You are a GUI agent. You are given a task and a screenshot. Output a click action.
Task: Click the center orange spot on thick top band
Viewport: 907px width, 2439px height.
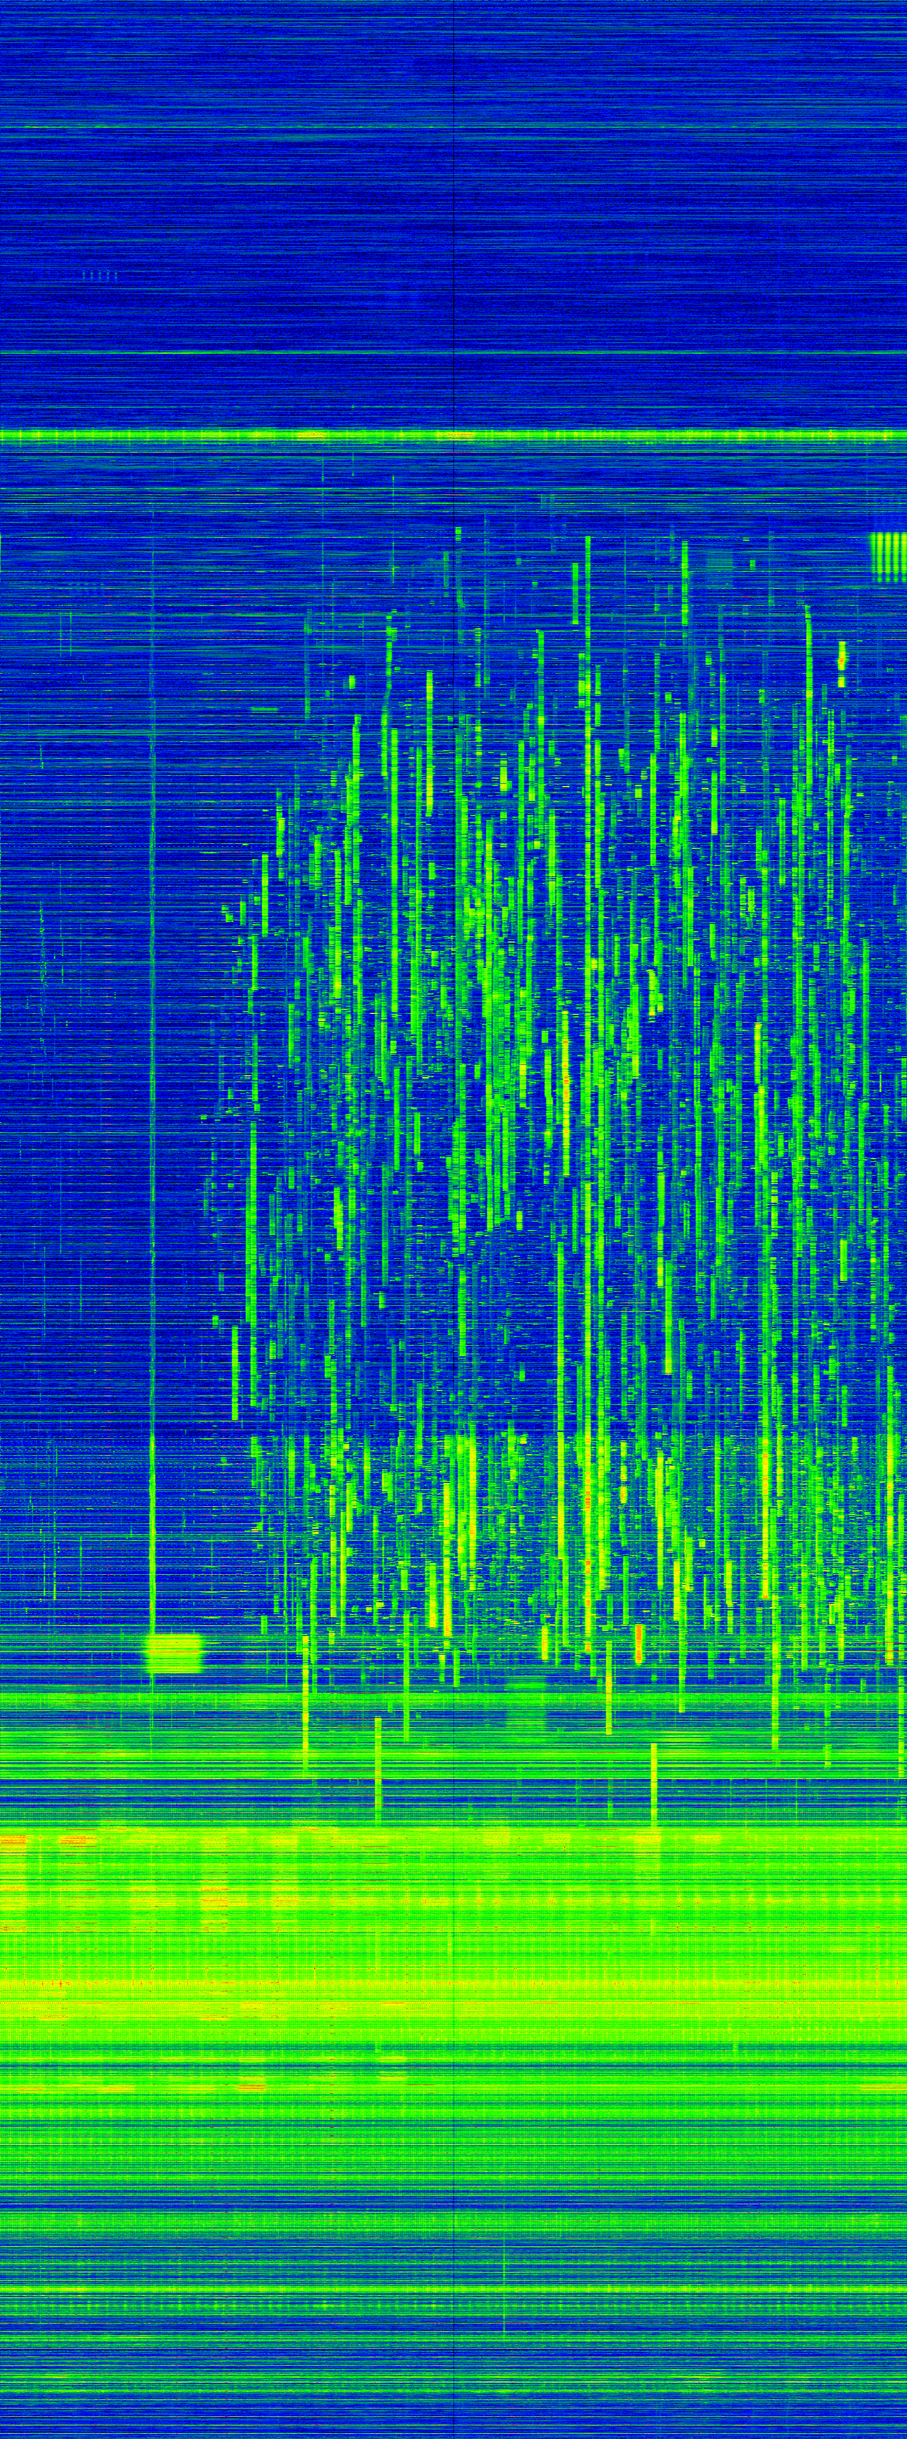pyautogui.click(x=459, y=436)
